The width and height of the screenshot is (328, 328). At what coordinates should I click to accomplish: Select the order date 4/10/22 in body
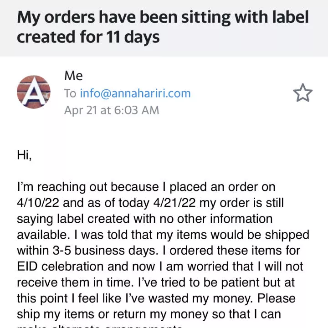tap(38, 203)
